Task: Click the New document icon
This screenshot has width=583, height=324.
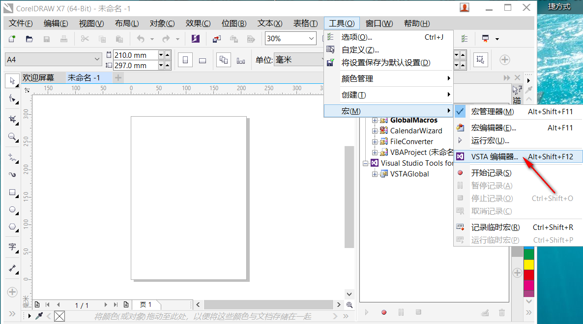Action: pos(12,39)
